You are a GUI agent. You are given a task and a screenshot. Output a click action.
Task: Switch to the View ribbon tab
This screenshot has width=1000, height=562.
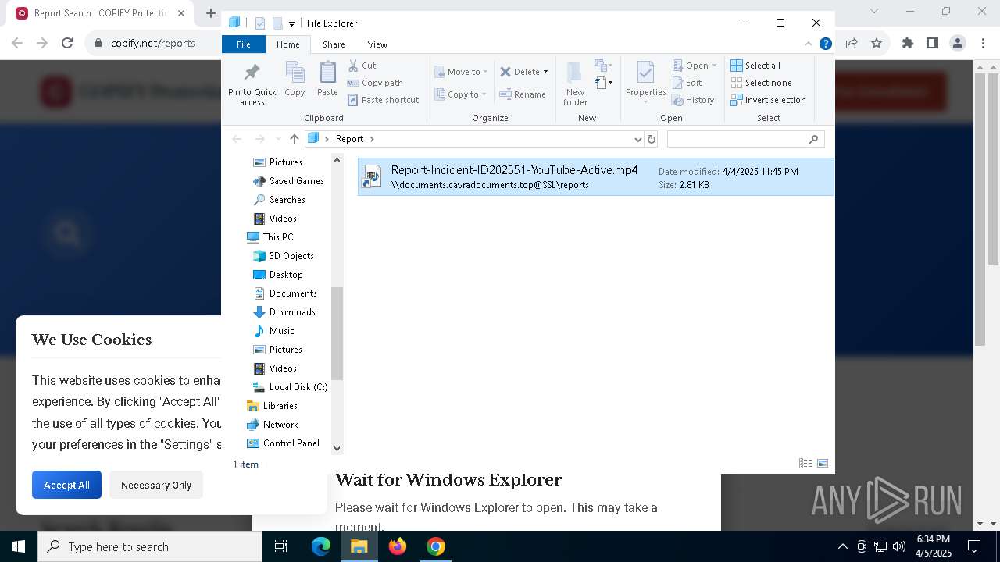point(377,44)
